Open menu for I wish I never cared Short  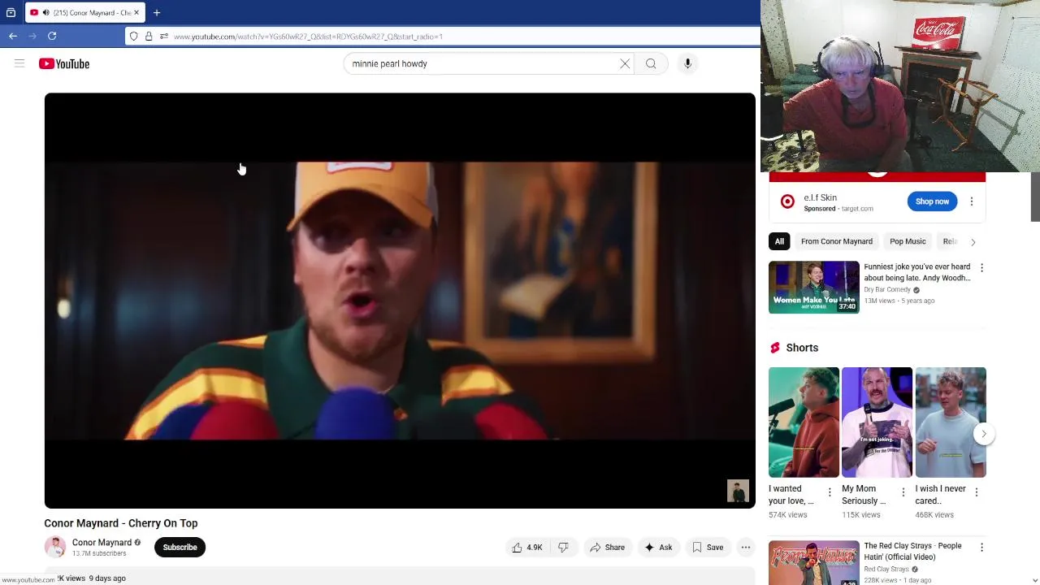(977, 492)
